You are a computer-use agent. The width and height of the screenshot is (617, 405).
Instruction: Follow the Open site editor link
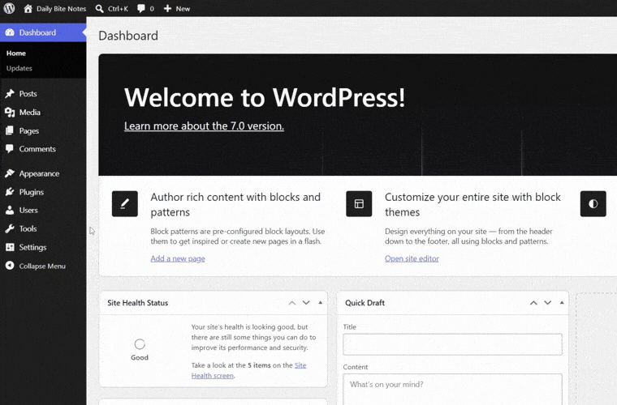[412, 258]
